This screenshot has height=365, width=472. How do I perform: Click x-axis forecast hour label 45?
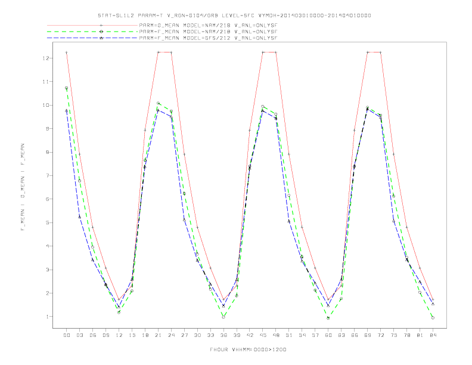pos(263,335)
